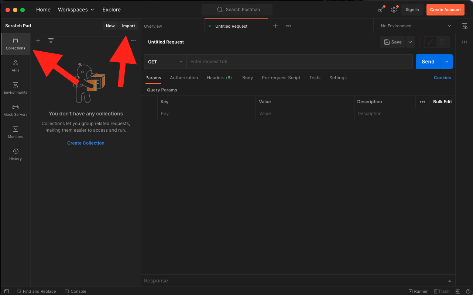
Task: Toggle two-pane layout icon in status bar
Action: (458, 291)
